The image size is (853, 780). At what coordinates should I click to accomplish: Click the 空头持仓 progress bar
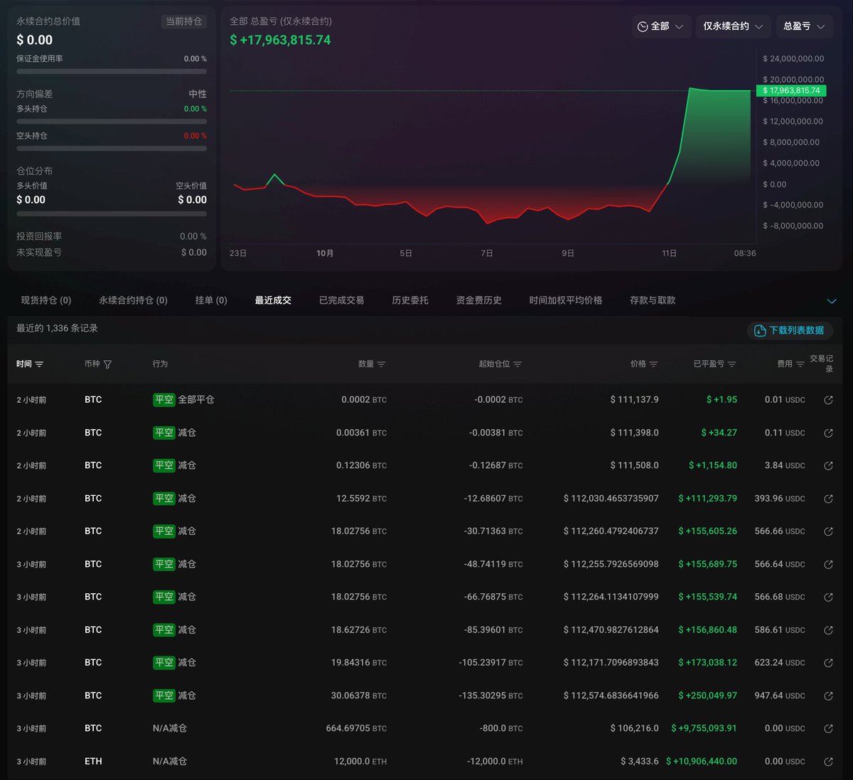point(112,148)
